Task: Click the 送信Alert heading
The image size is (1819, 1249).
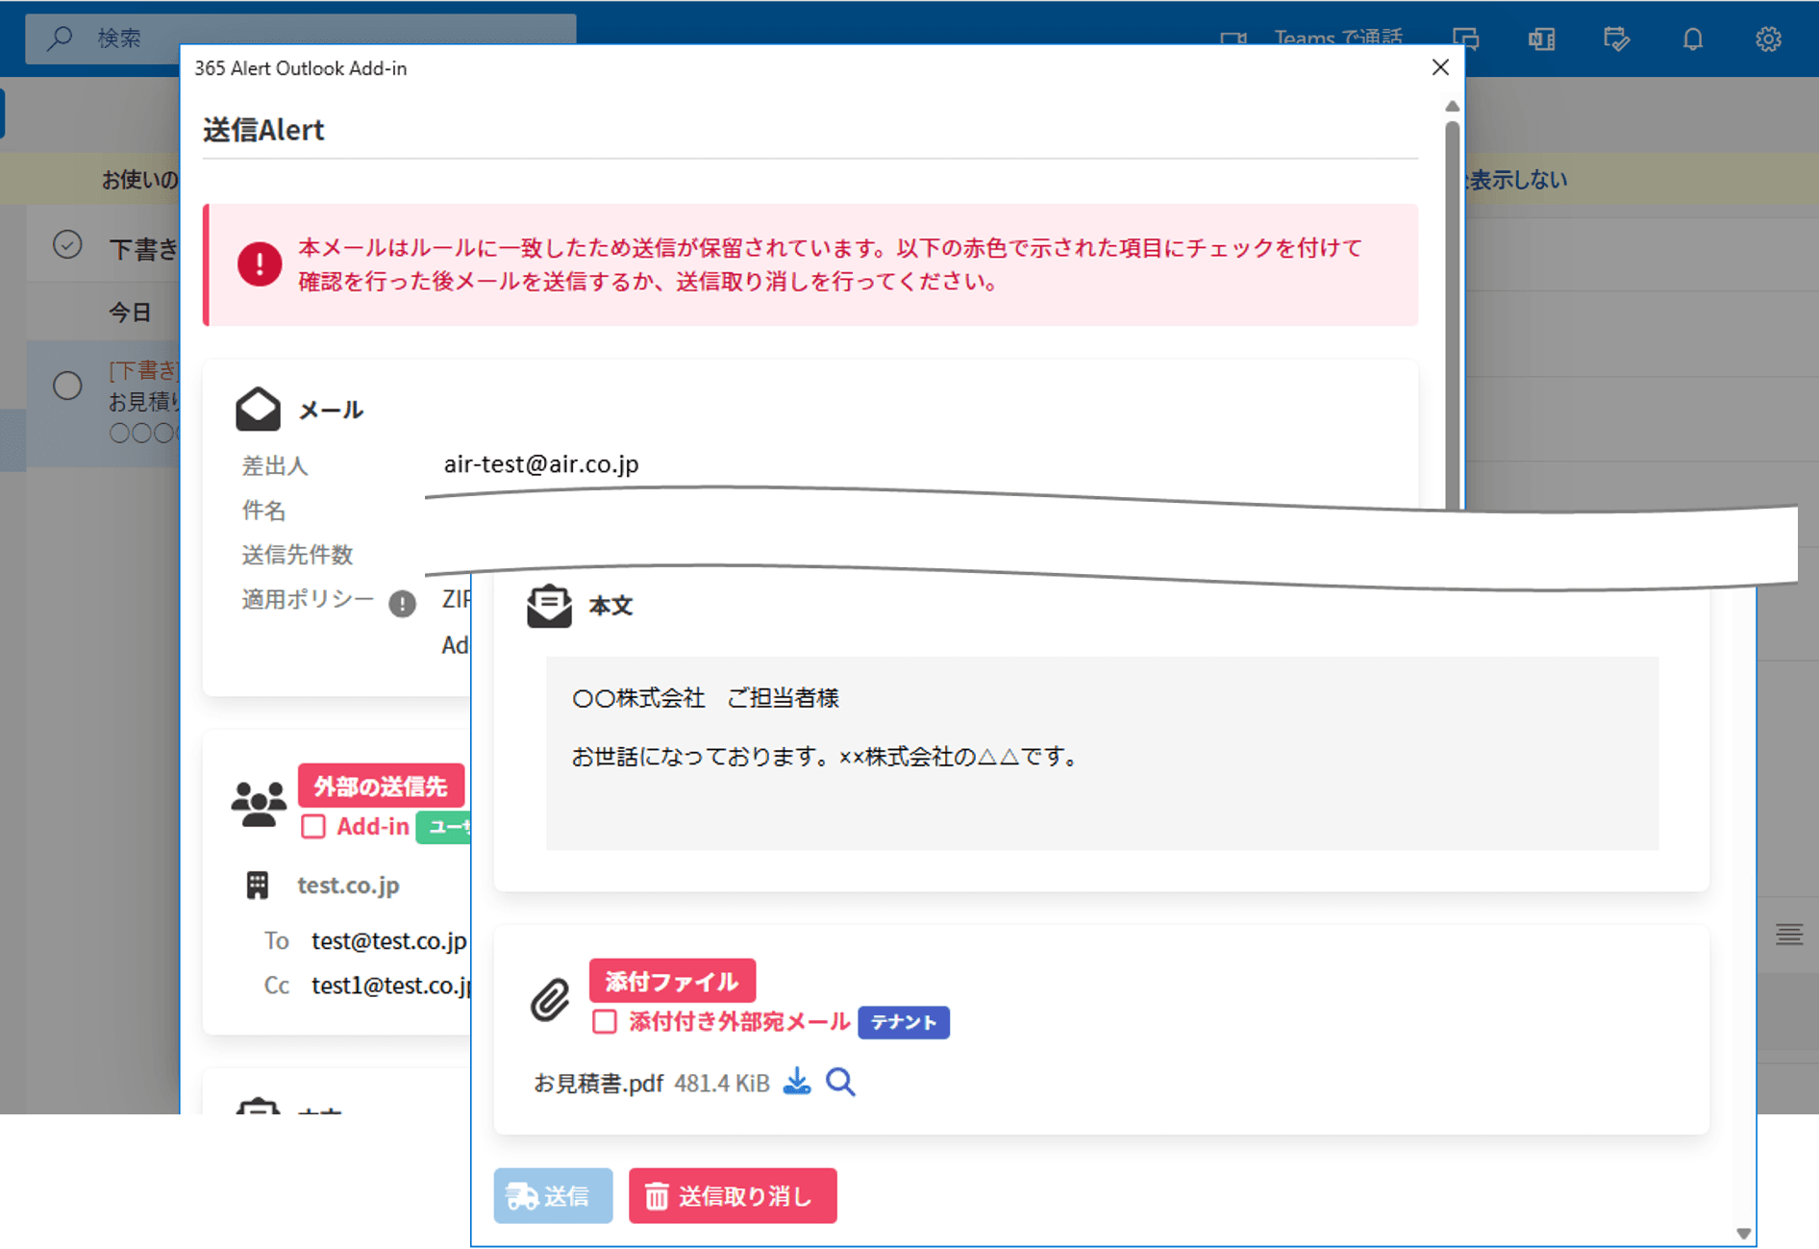Action: (263, 130)
